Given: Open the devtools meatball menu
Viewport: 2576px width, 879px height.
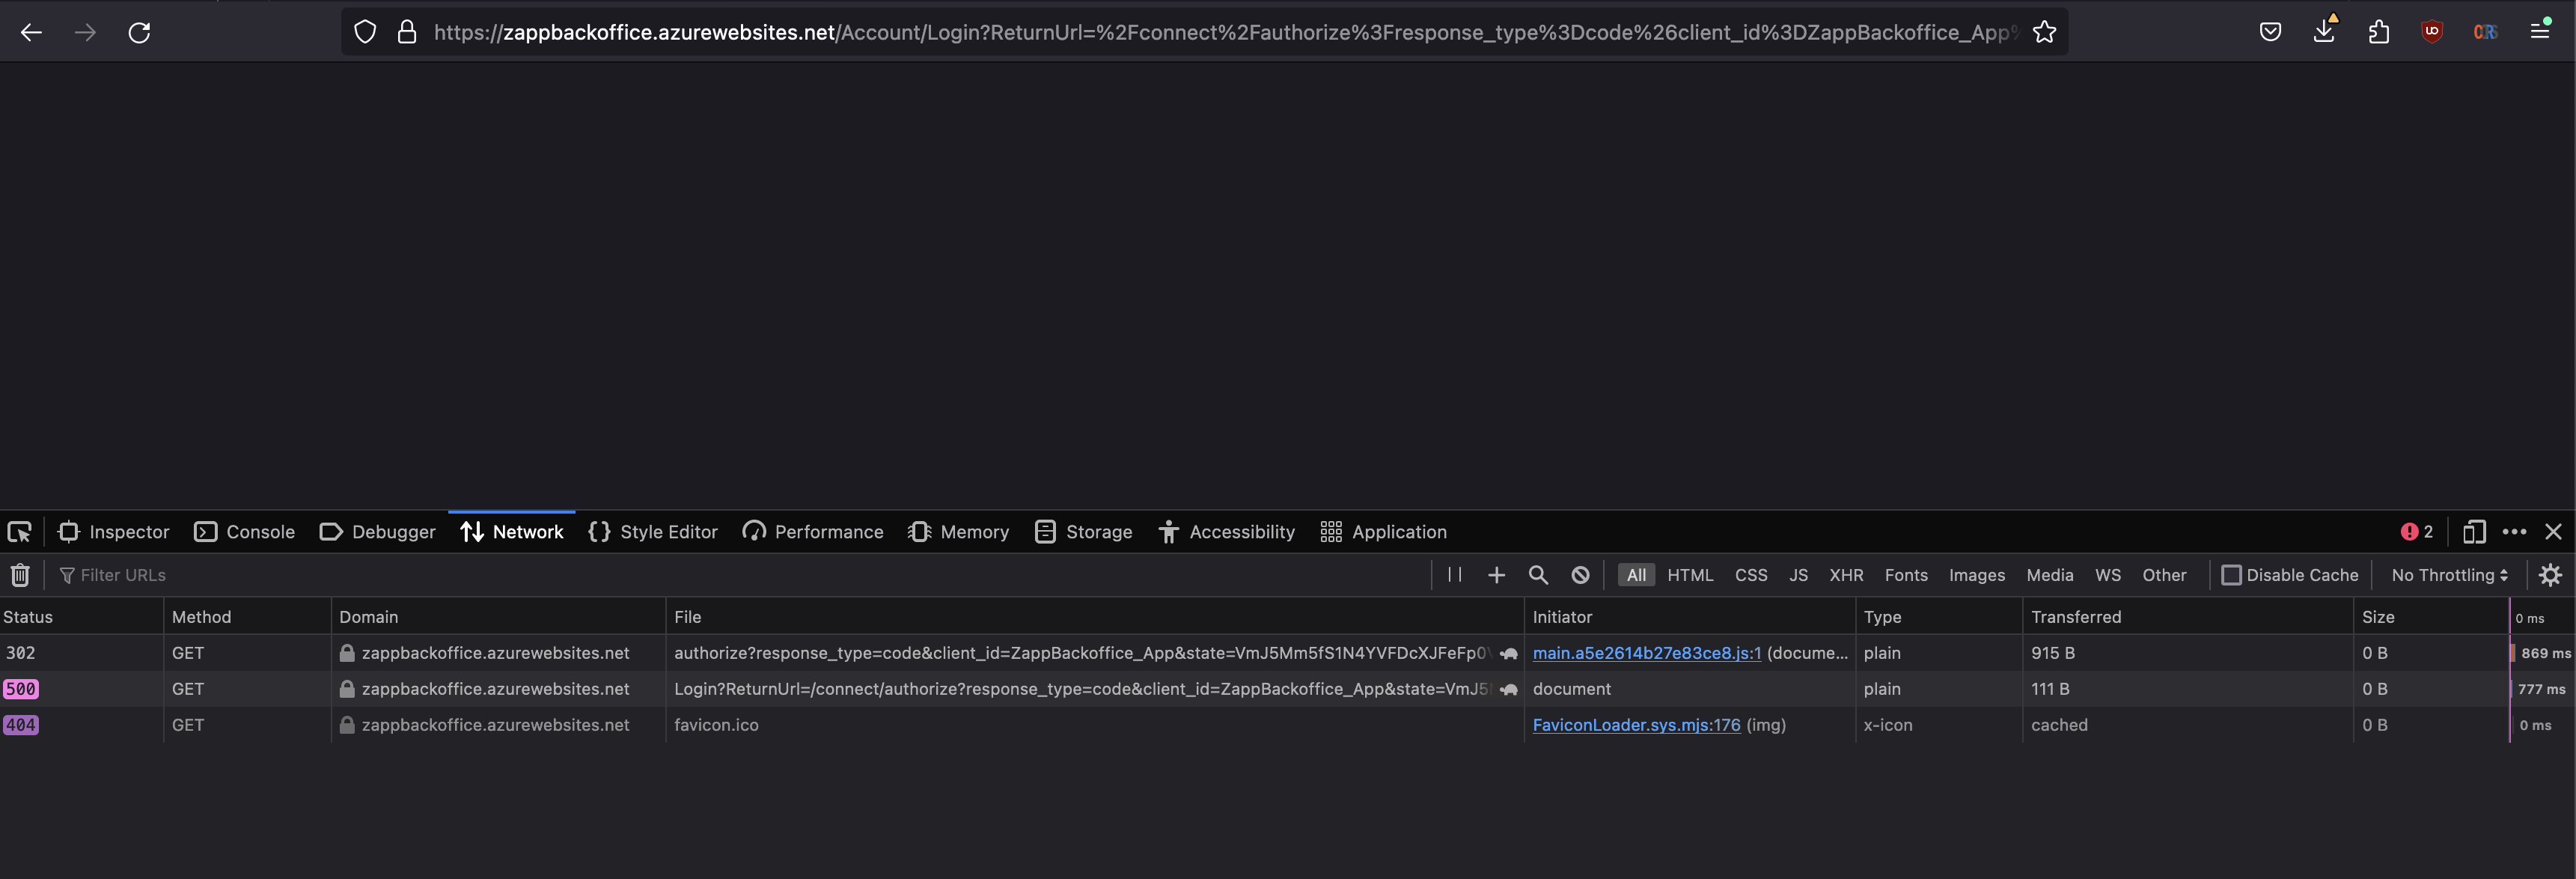Looking at the screenshot, I should pyautogui.click(x=2515, y=531).
